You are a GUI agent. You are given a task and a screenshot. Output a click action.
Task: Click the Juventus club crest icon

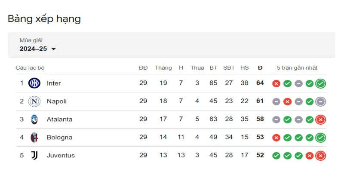(34, 155)
